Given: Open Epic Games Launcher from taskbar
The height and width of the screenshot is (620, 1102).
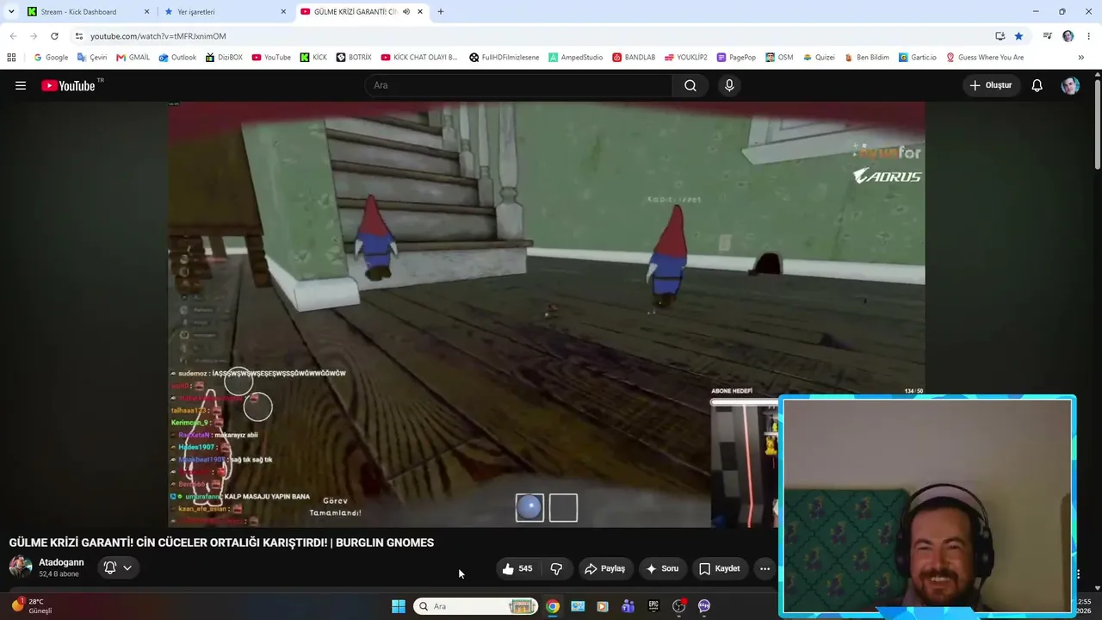Looking at the screenshot, I should point(653,606).
